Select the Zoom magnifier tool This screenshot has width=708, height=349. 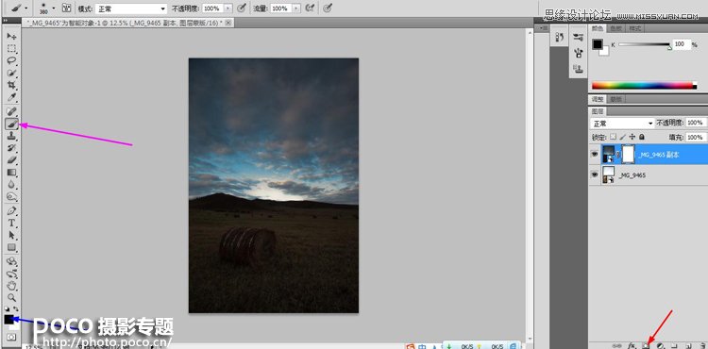point(11,298)
